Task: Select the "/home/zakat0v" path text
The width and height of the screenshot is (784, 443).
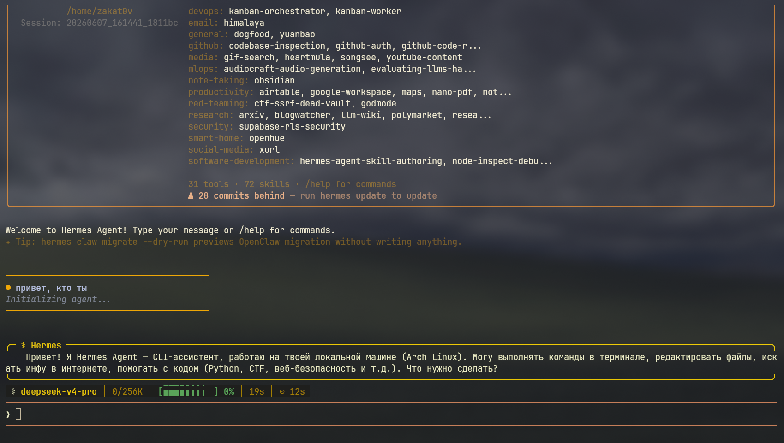Action: pos(100,12)
